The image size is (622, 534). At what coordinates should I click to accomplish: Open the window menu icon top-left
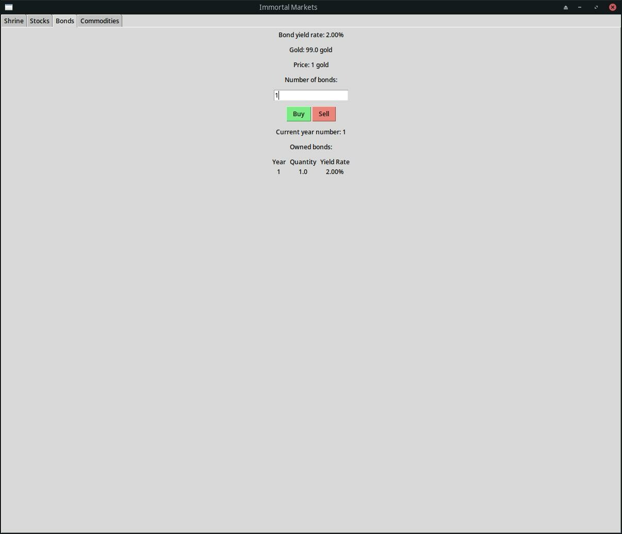click(x=8, y=7)
